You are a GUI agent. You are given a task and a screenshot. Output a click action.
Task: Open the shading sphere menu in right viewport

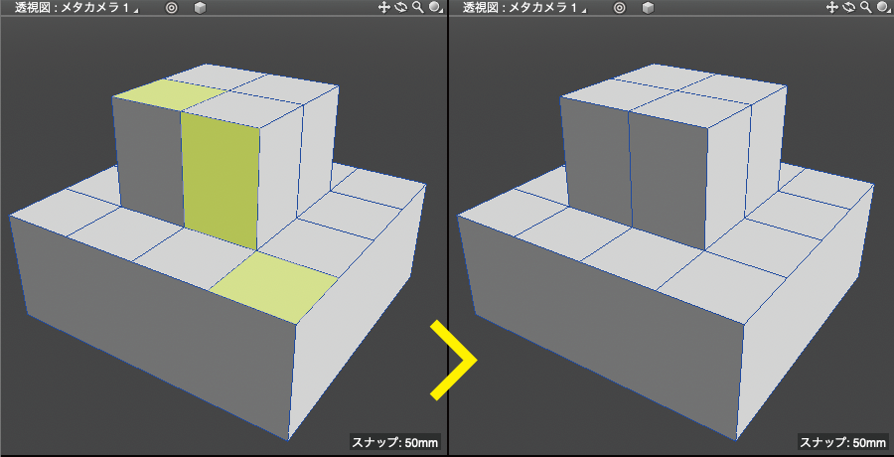[x=884, y=7]
